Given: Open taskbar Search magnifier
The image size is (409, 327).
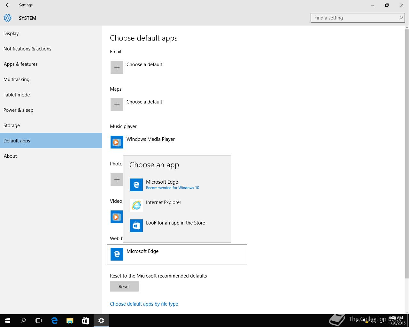Looking at the screenshot, I should pos(23,321).
